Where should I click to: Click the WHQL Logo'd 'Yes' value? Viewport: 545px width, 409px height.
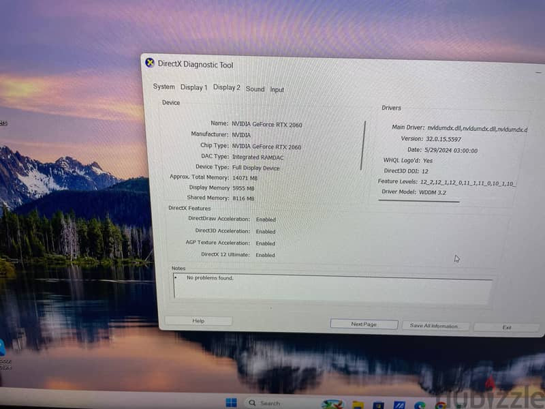click(428, 160)
